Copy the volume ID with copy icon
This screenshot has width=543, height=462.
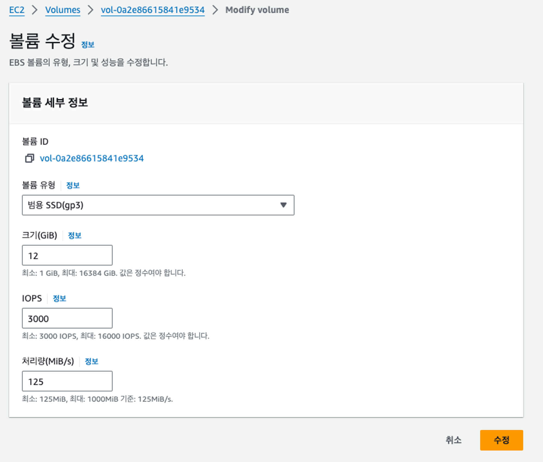[29, 158]
